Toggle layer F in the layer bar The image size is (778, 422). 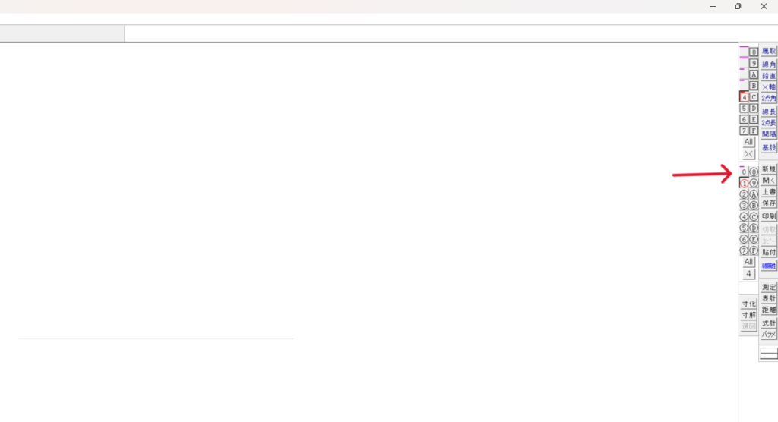754,131
